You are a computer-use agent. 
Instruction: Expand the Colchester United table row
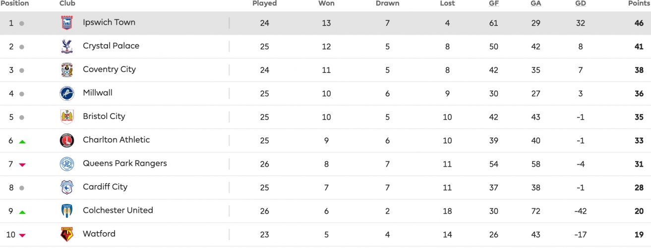325,211
